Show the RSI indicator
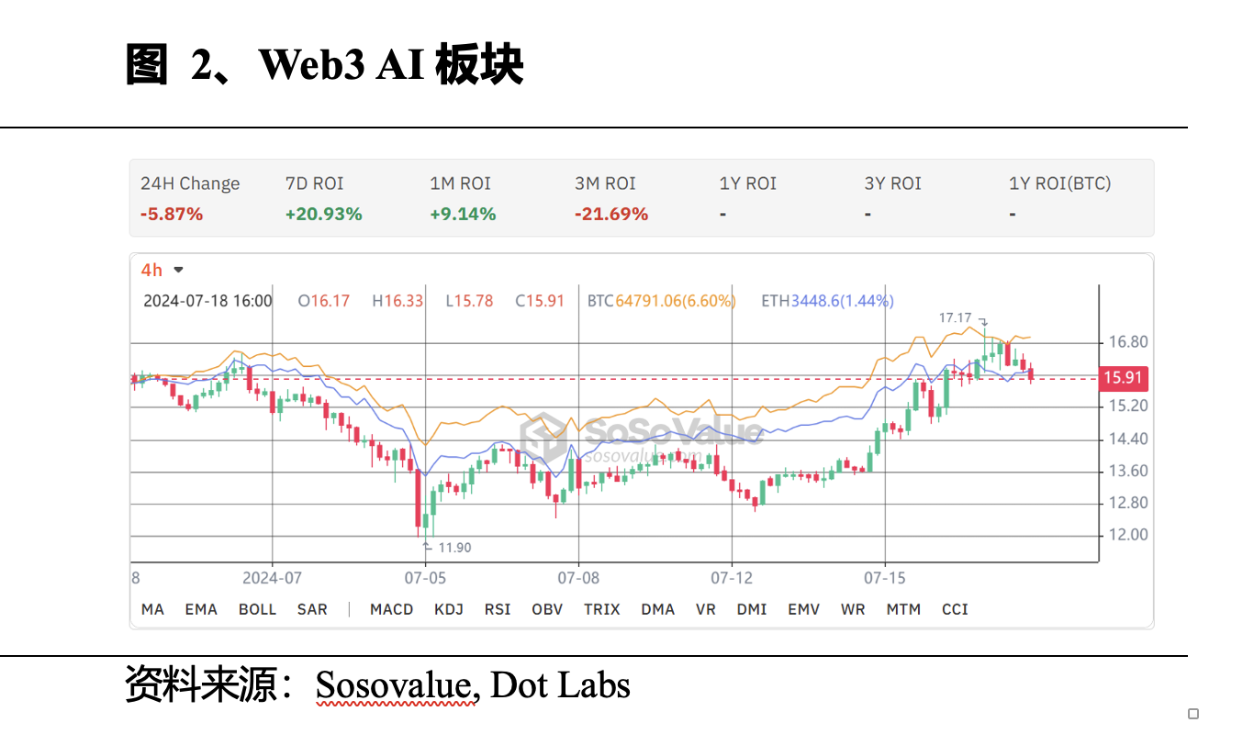Screen dimensions: 1254x756 [x=498, y=609]
